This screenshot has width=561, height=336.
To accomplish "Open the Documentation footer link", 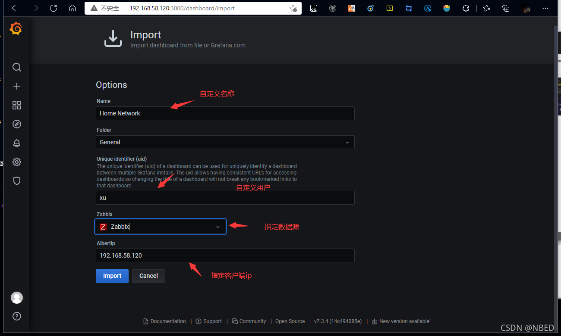I will [x=164, y=321].
